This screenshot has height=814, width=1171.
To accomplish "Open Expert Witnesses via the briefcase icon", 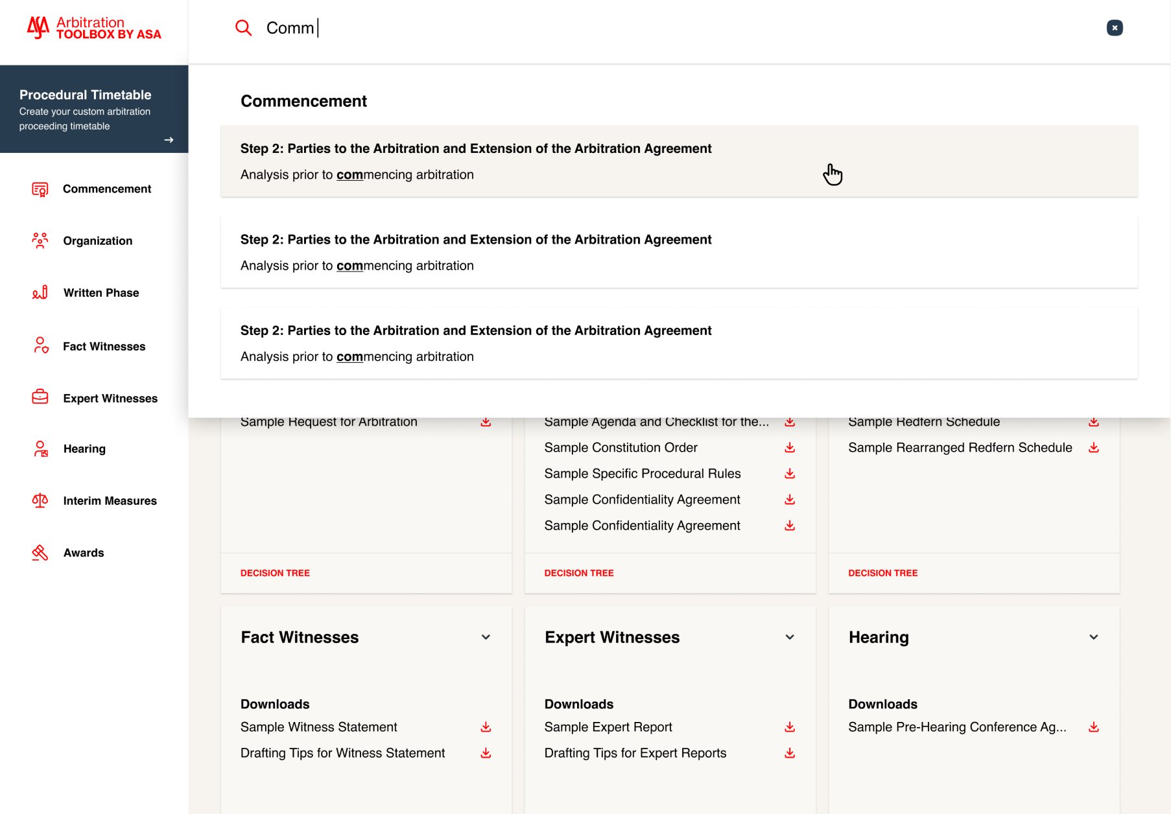I will point(40,397).
